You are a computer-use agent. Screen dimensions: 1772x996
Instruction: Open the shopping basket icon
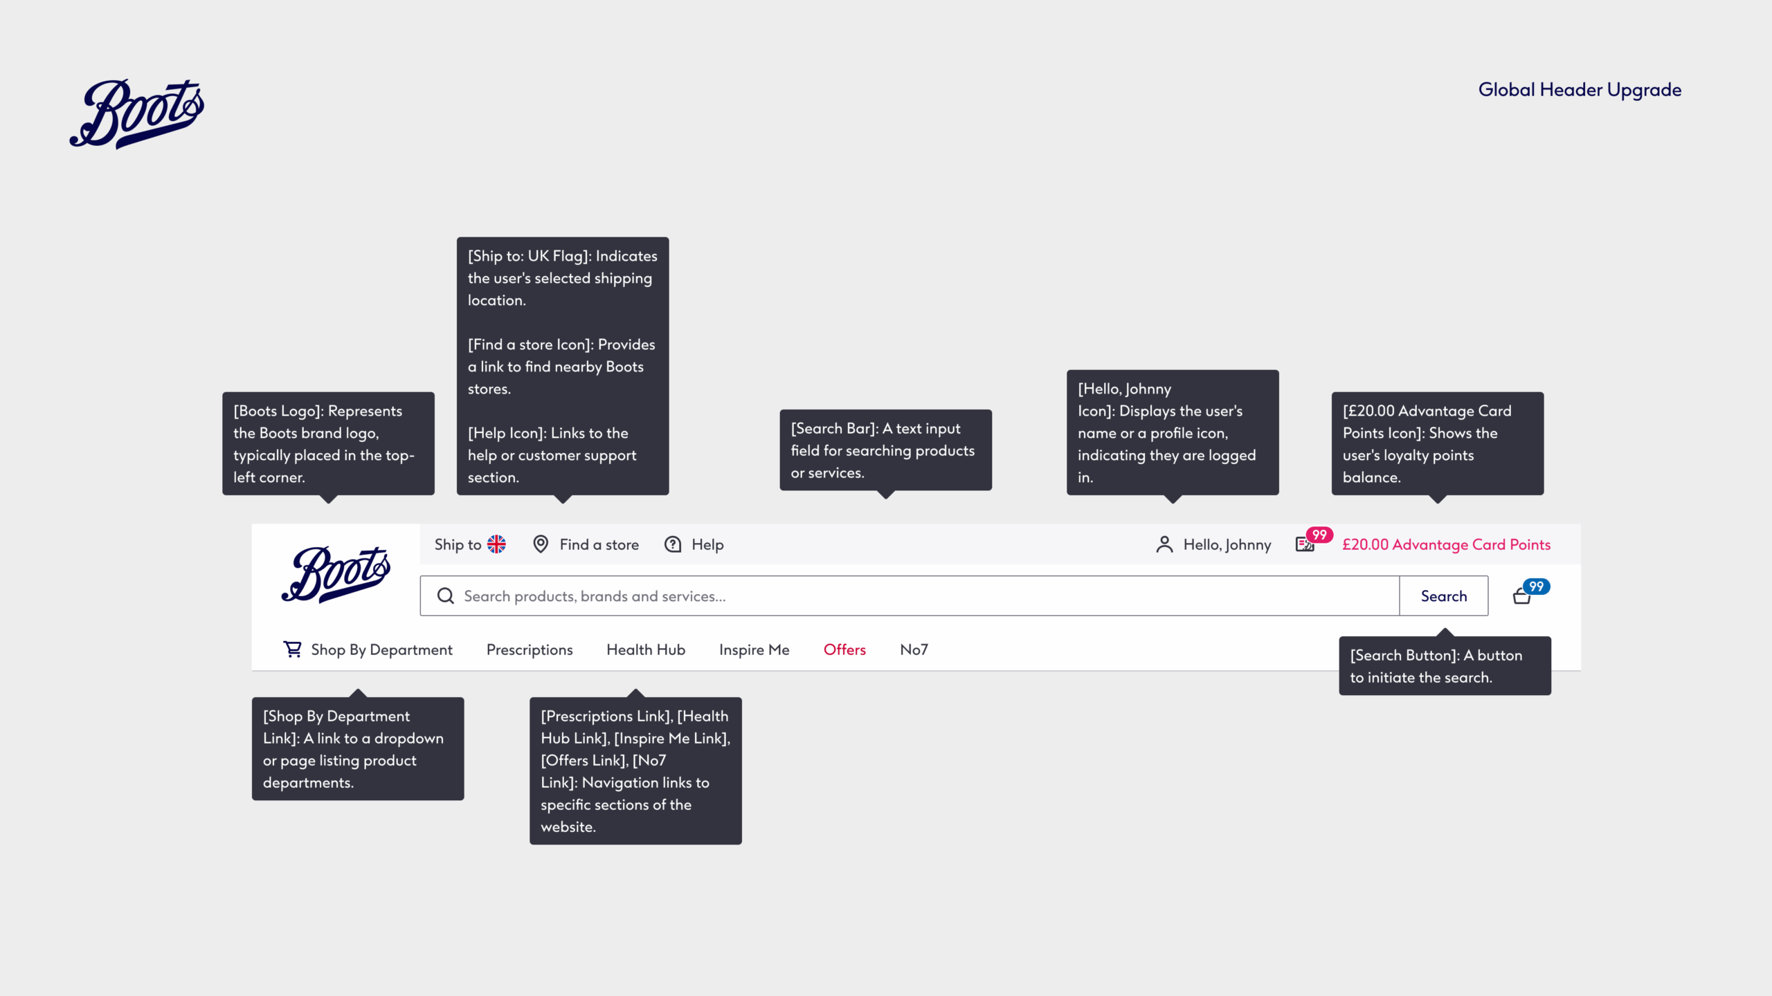1522,596
